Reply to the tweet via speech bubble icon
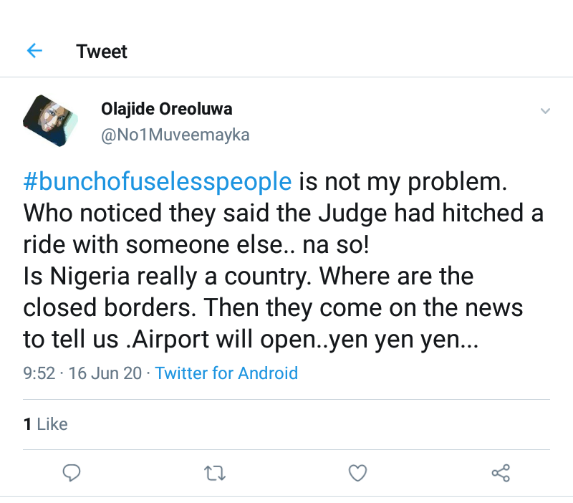The image size is (573, 503). (x=71, y=473)
